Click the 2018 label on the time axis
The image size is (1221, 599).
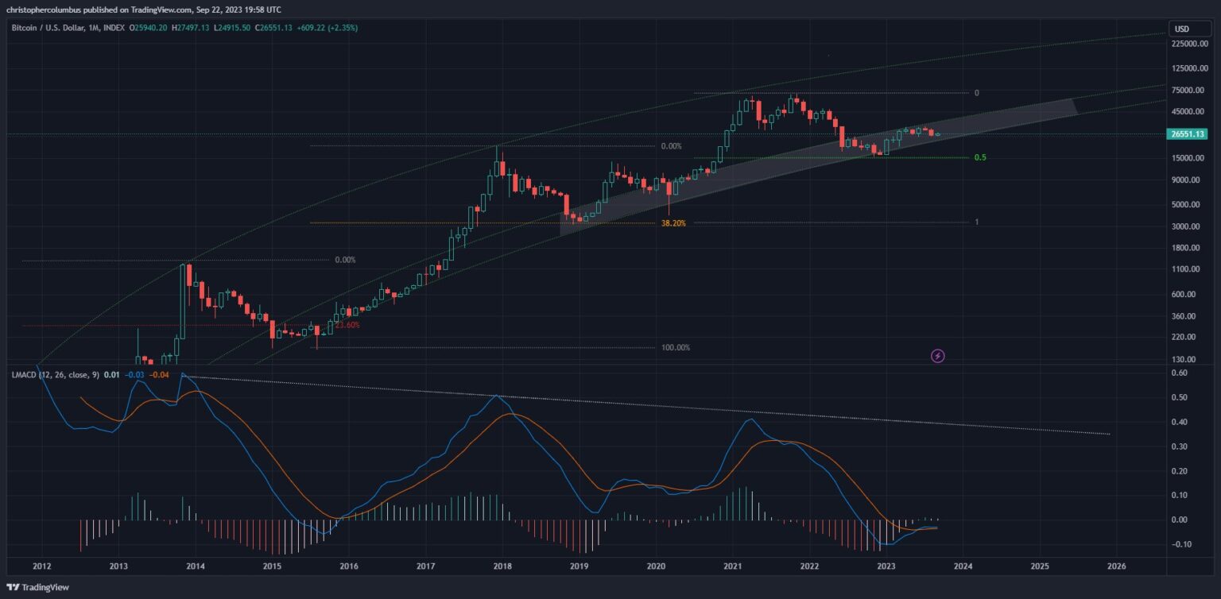click(502, 566)
